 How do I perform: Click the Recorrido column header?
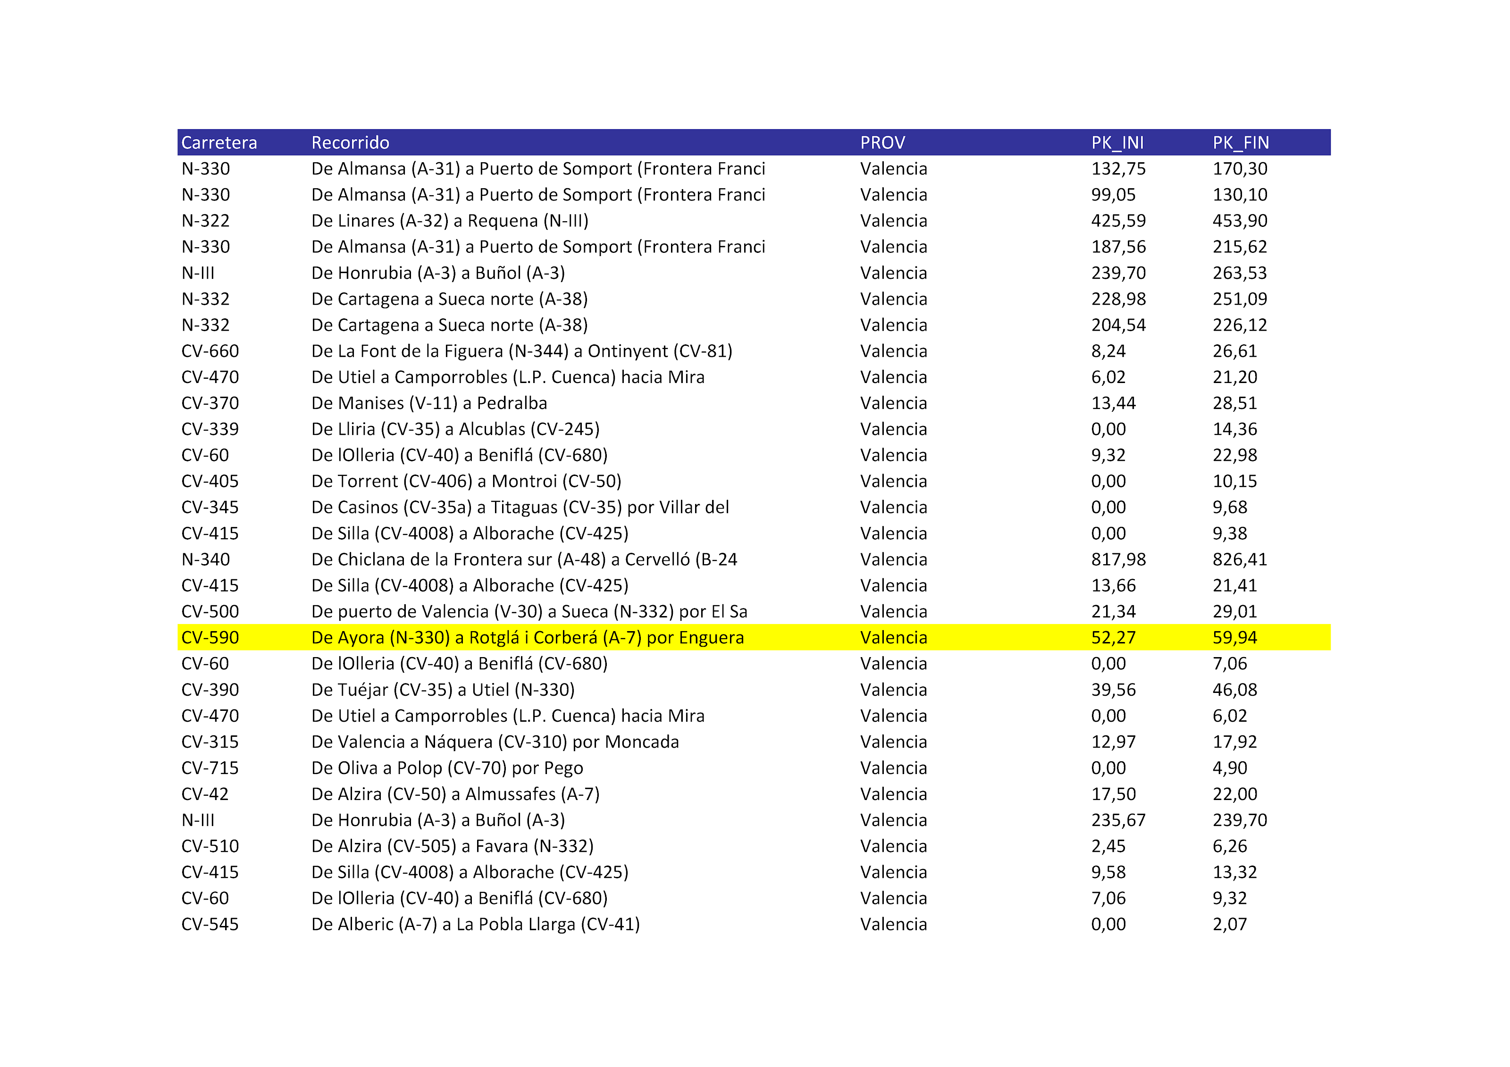(350, 142)
